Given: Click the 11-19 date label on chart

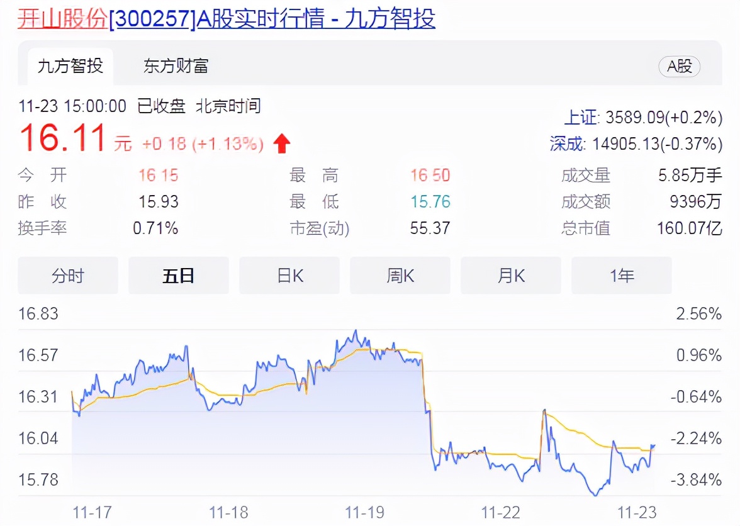Looking at the screenshot, I should [x=367, y=512].
